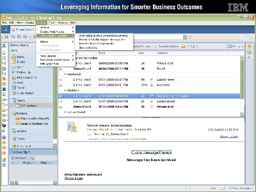
Task: Click the home icon in left bookmark bar
Action: point(4,160)
